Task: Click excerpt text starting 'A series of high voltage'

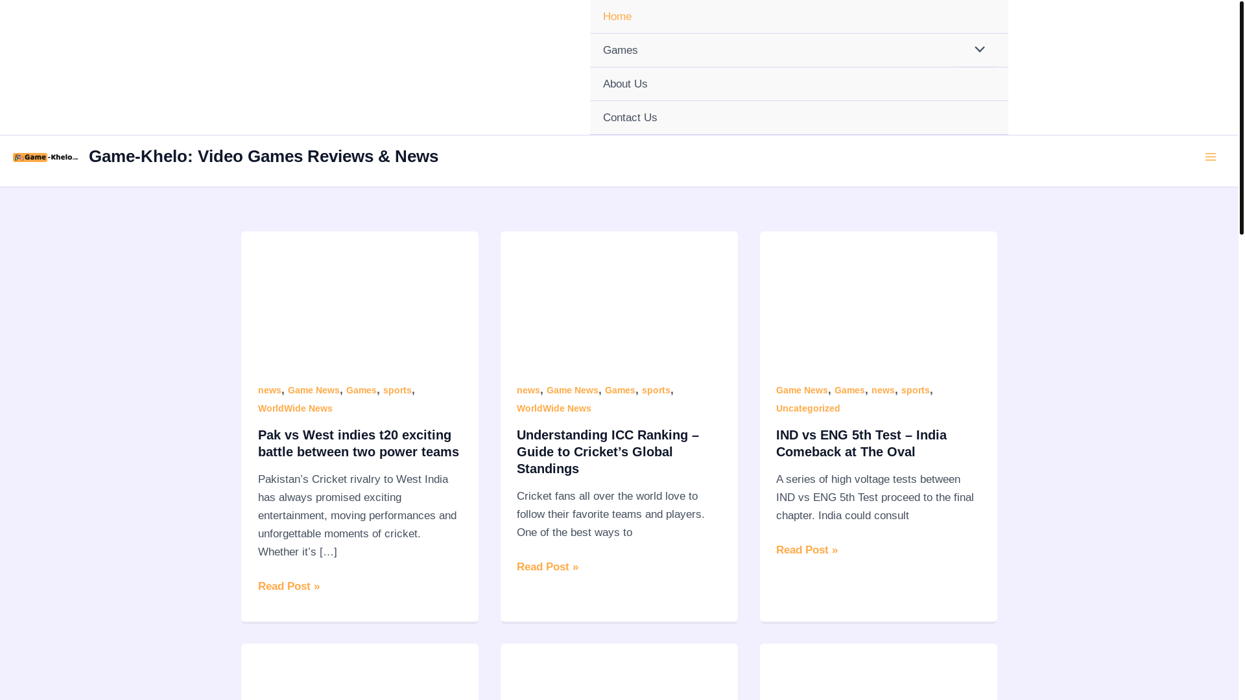Action: [875, 498]
